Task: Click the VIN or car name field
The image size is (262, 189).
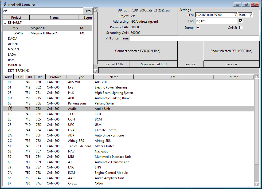Action: (194, 38)
